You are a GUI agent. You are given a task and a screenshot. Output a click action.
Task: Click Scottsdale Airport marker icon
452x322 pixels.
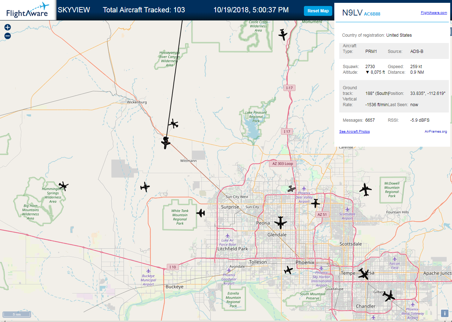tap(347, 209)
